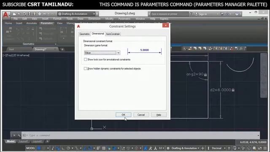Enable Show lock icon for annotational constraints
Image resolution: width=270 pixels, height=152 pixels.
click(x=85, y=60)
